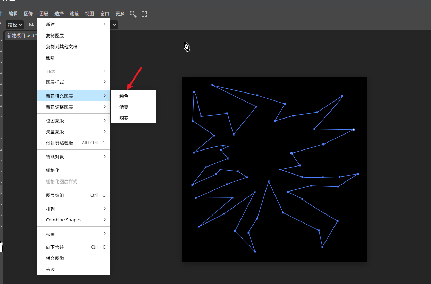Open the 滤镜 menu

pyautogui.click(x=74, y=14)
